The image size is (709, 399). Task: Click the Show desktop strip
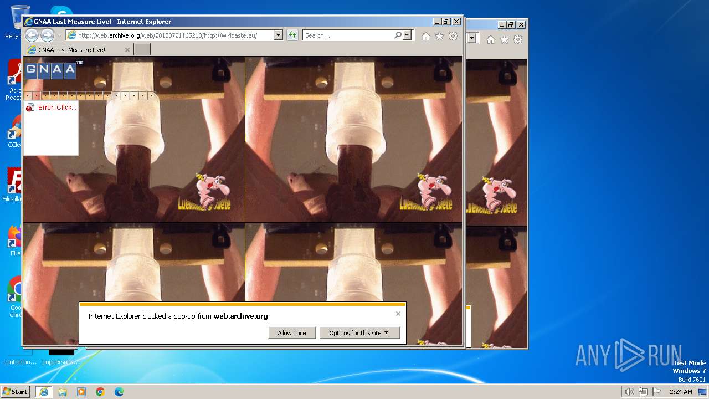(703, 392)
